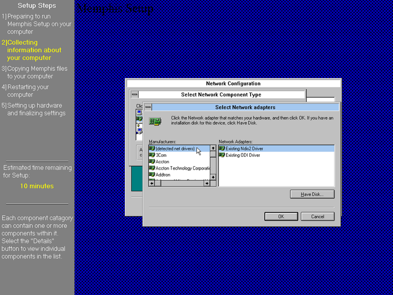Click the Manufacturers horizontal scrollbar thumb
This screenshot has height=295, width=393.
point(158,183)
